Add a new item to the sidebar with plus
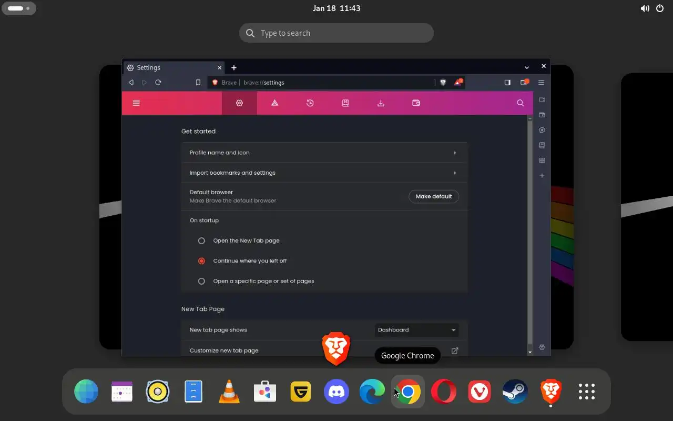Viewport: 673px width, 421px height. pos(542,175)
